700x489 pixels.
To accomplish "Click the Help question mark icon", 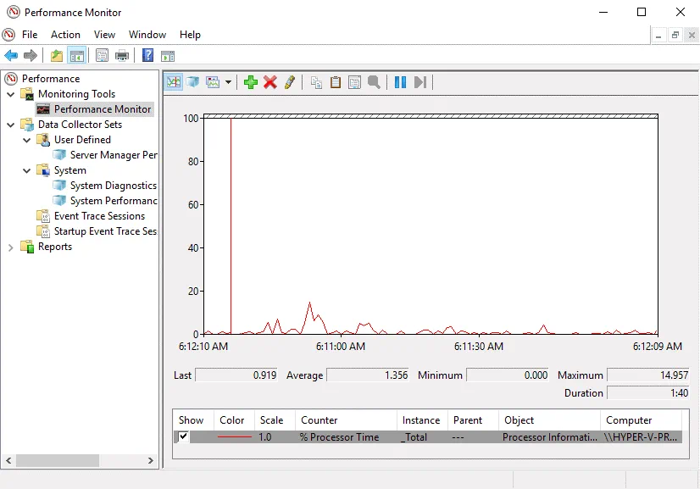I will pos(147,56).
